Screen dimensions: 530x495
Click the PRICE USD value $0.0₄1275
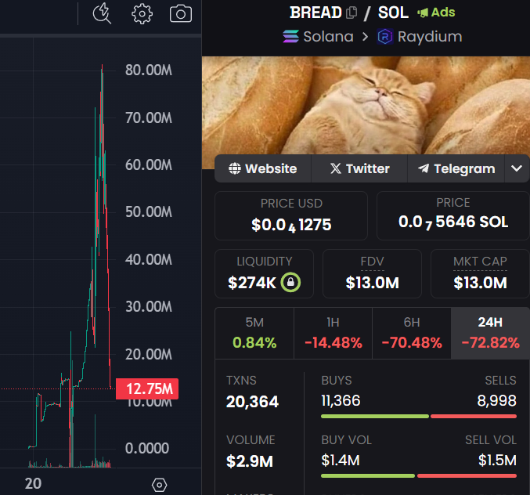click(x=291, y=225)
